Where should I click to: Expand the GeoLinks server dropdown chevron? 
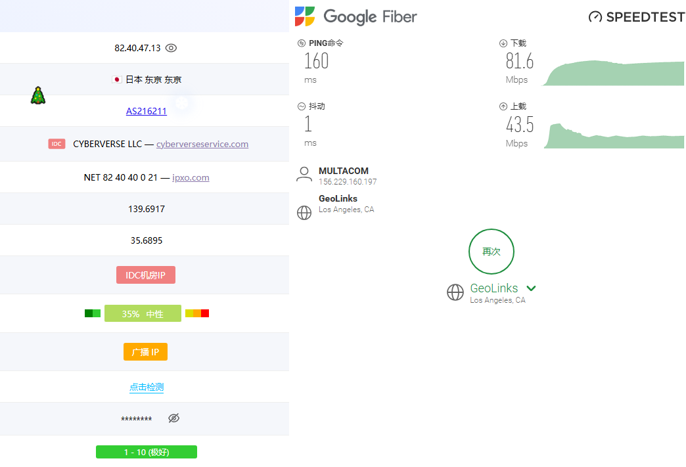tap(531, 288)
